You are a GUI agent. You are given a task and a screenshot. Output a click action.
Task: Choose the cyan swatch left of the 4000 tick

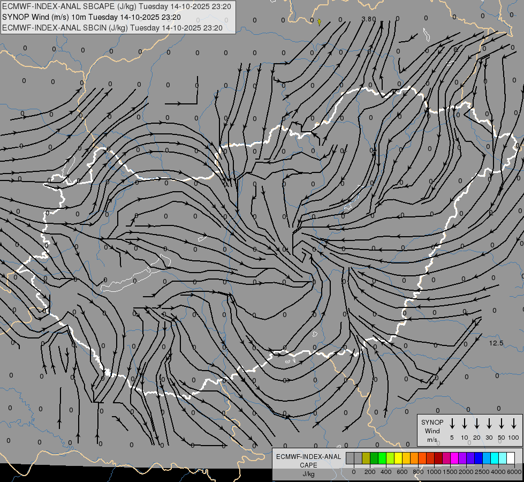pos(495,458)
